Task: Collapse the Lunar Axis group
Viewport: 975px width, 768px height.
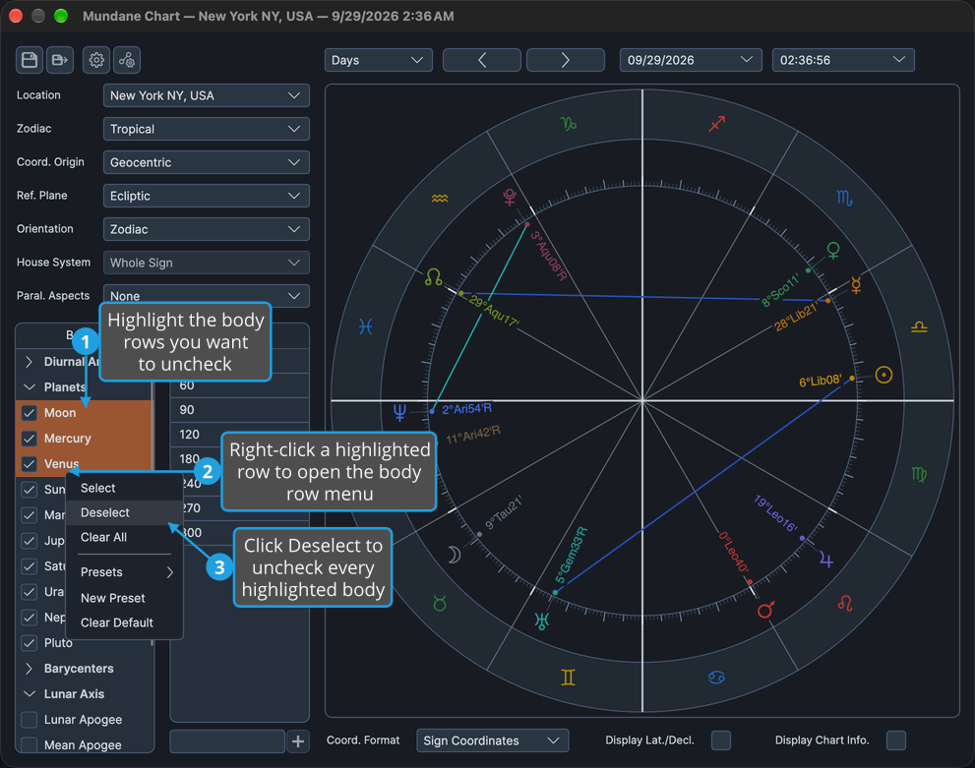Action: (x=29, y=694)
